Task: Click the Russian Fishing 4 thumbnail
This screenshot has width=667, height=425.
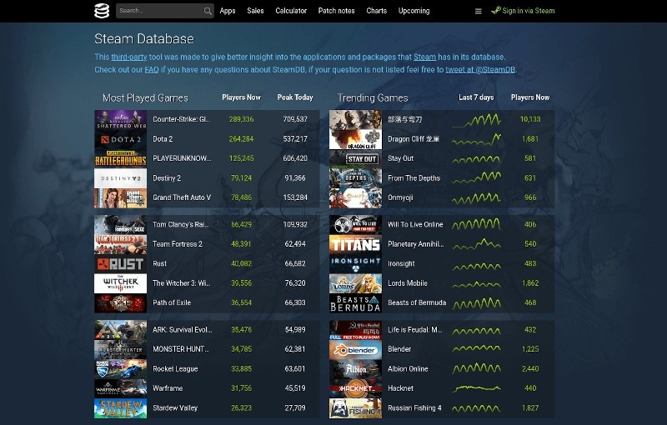Action: pos(355,408)
